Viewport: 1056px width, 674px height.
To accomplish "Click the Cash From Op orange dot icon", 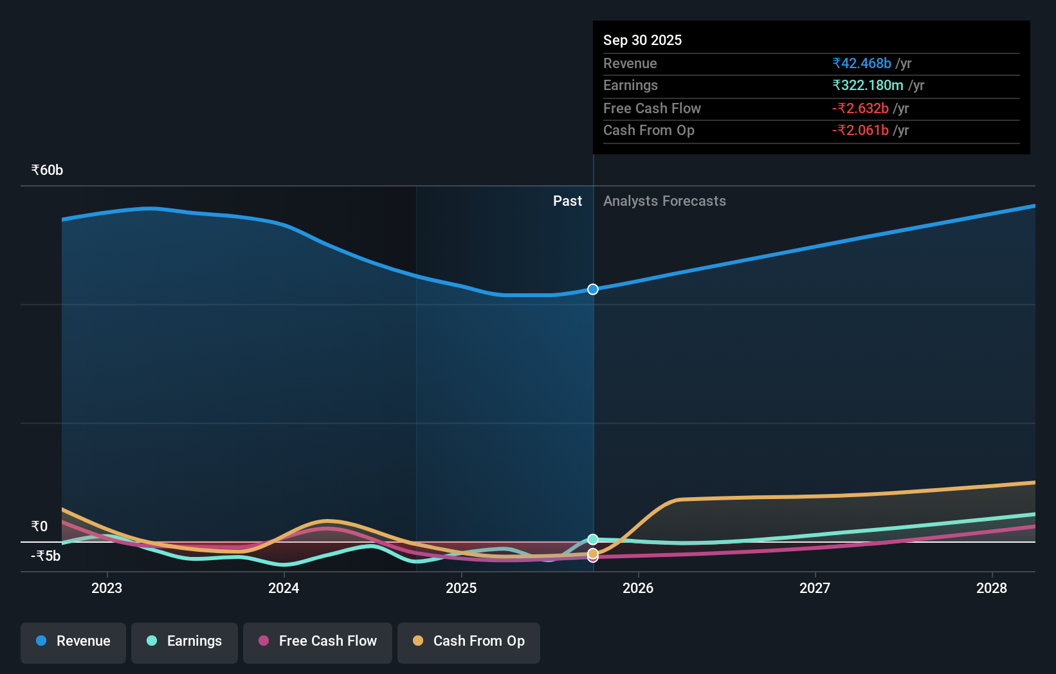I will pyautogui.click(x=418, y=641).
